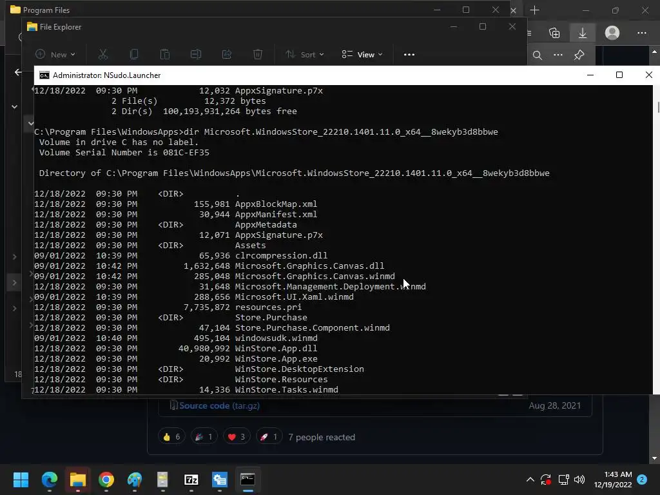This screenshot has height=495, width=660.
Task: Open Microsoft Edge from the taskbar
Action: (49, 480)
